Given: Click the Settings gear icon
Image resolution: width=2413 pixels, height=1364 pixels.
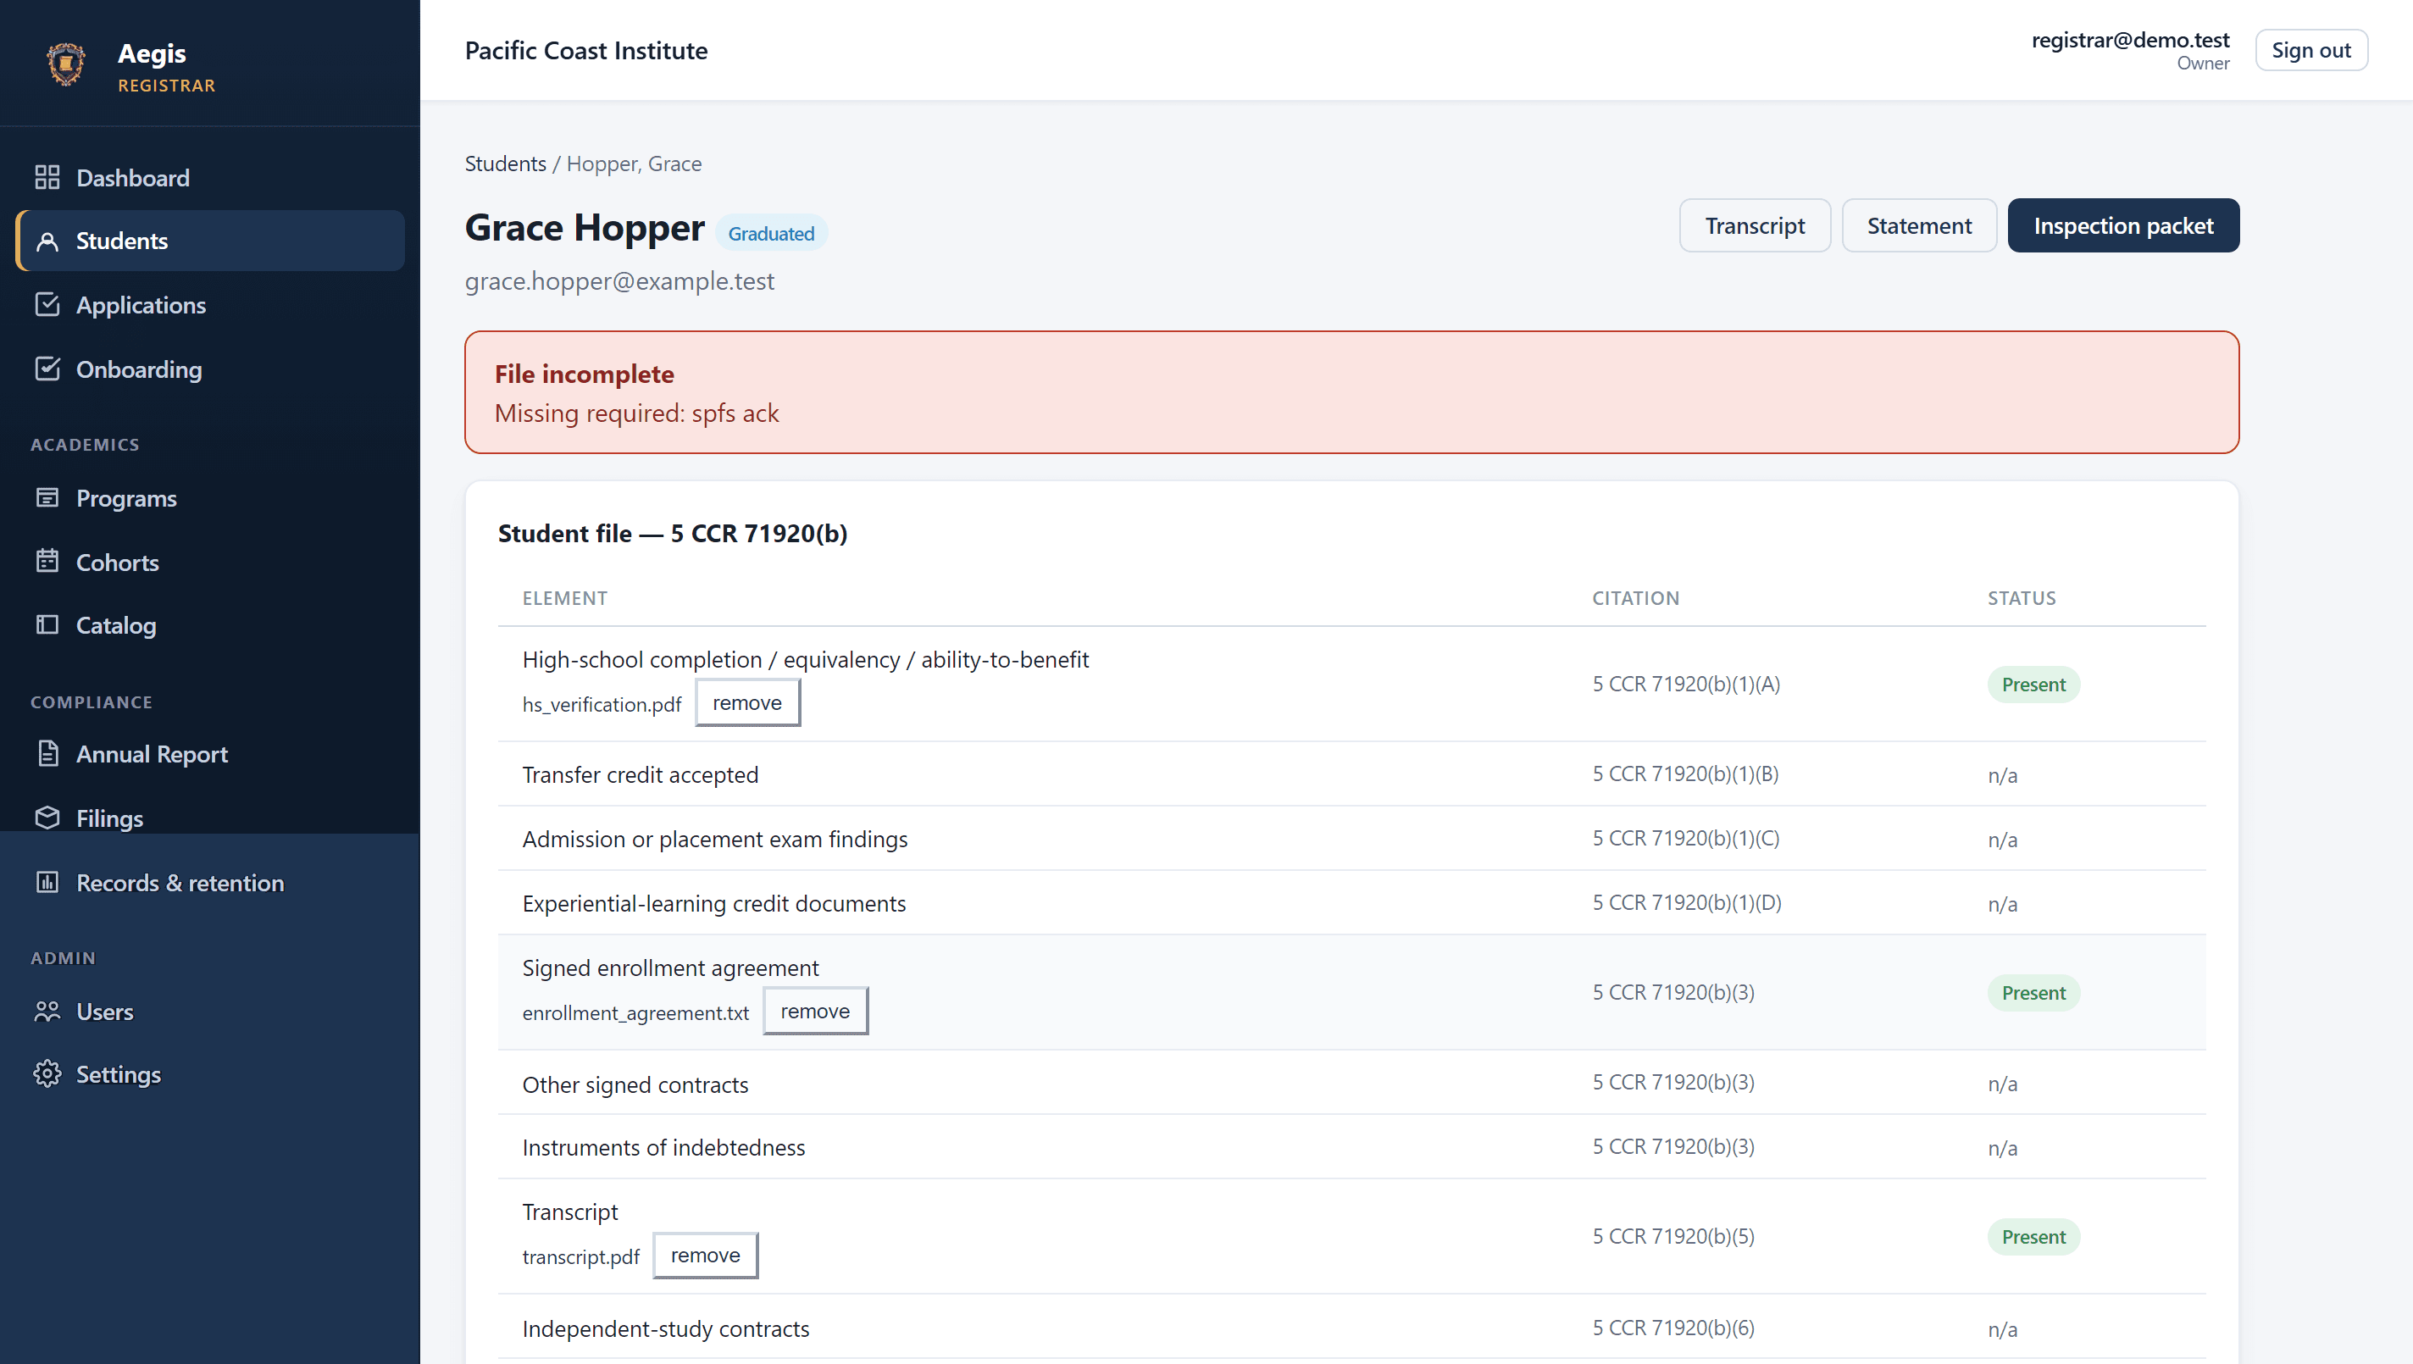Looking at the screenshot, I should [47, 1073].
